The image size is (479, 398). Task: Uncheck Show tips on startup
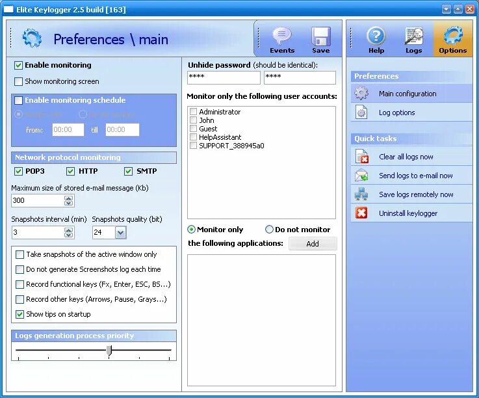pos(19,314)
